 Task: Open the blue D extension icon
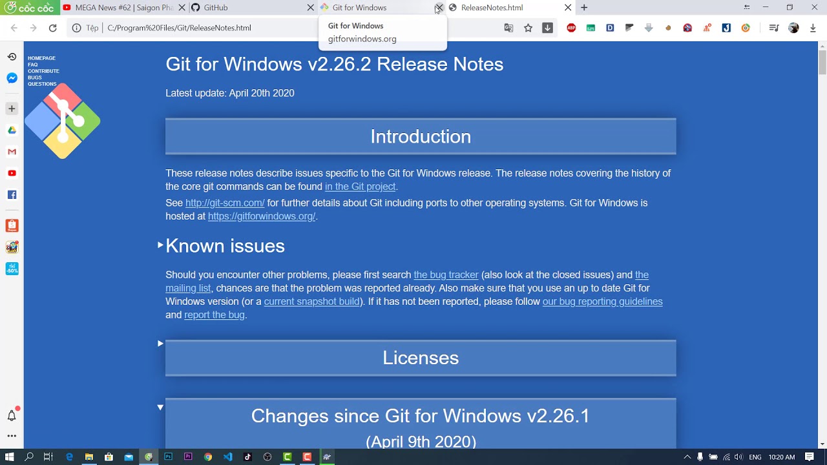(610, 28)
